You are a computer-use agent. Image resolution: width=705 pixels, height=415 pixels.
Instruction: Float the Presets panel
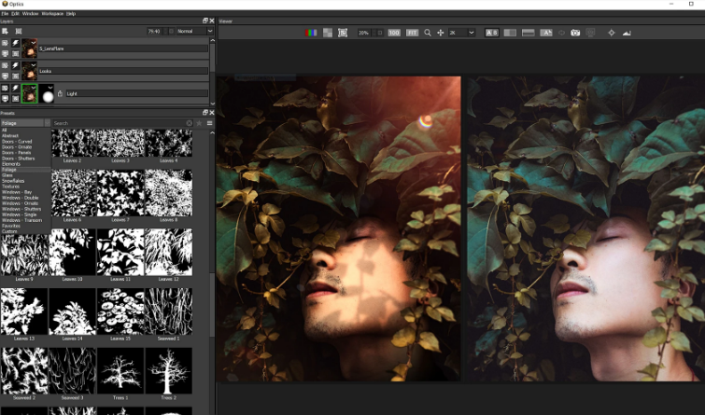point(205,113)
